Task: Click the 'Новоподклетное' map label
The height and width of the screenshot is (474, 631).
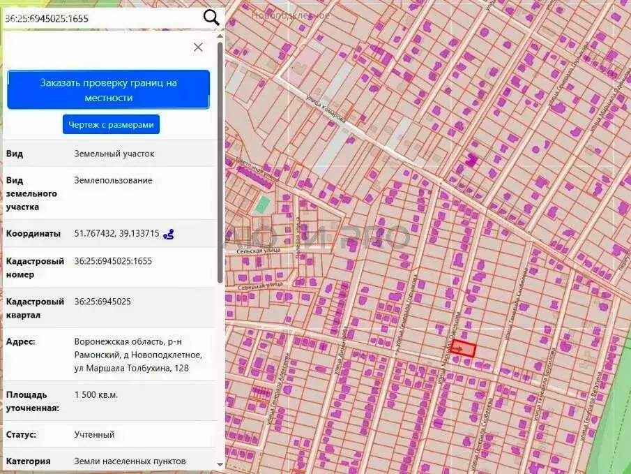Action: [291, 15]
